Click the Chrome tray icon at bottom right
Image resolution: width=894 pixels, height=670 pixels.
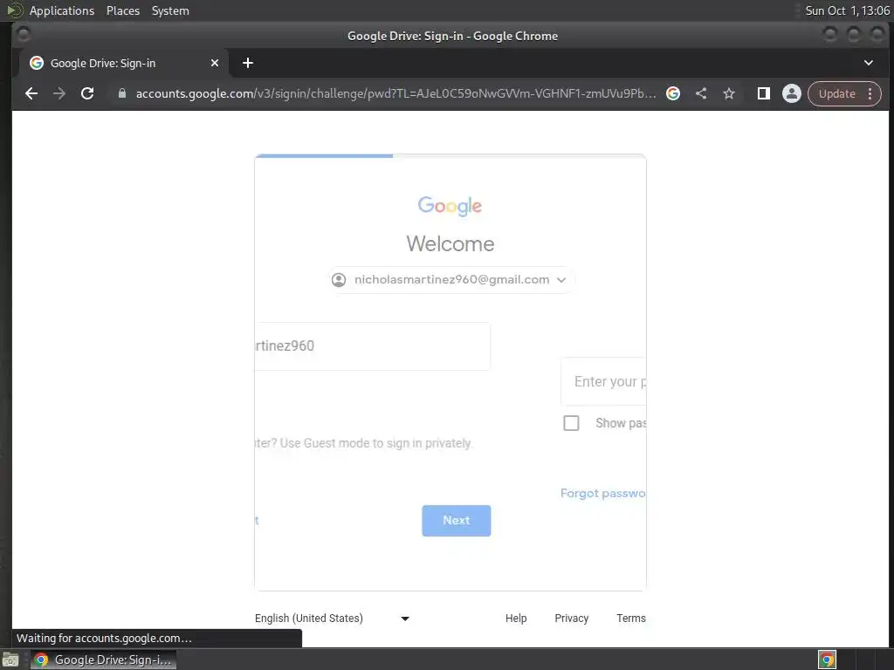tap(827, 660)
